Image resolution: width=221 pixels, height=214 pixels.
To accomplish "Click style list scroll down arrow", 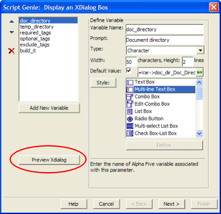I will pyautogui.click(x=199, y=133).
